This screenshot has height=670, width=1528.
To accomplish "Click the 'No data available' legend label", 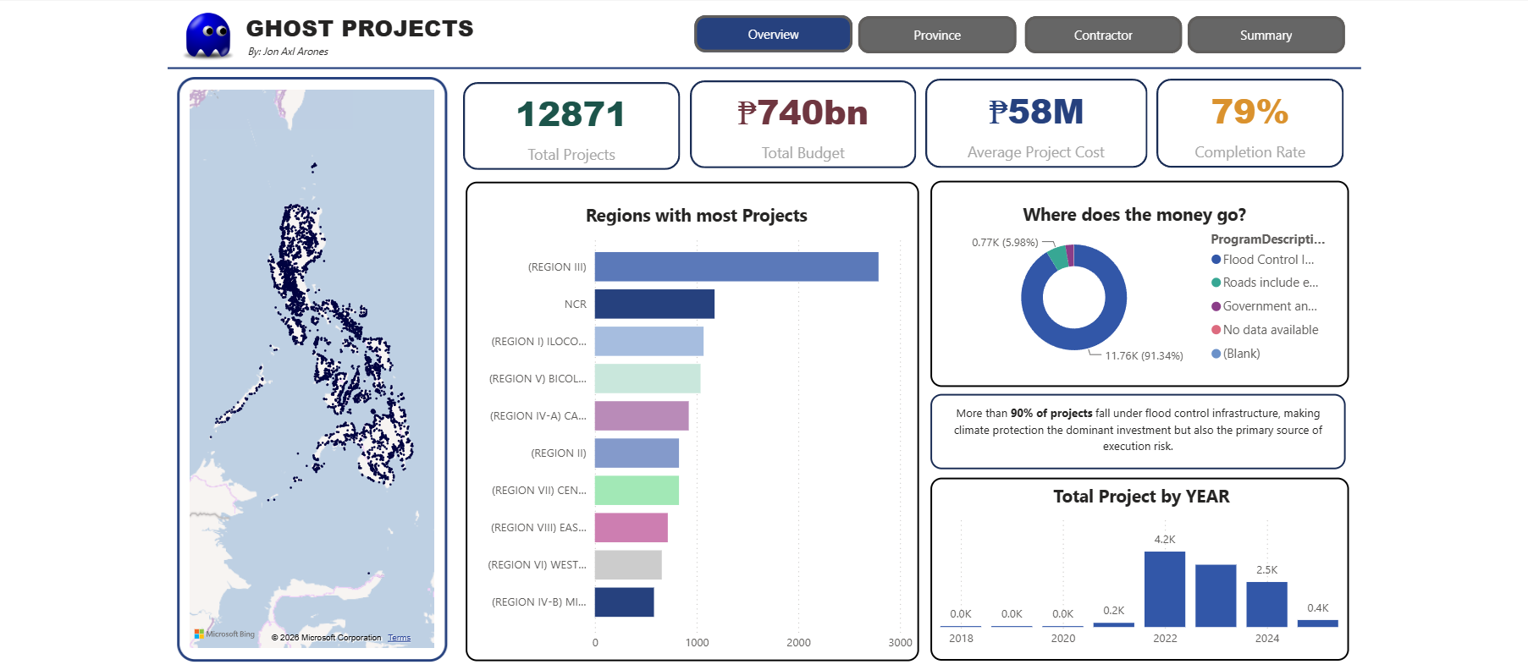I will click(x=1271, y=330).
